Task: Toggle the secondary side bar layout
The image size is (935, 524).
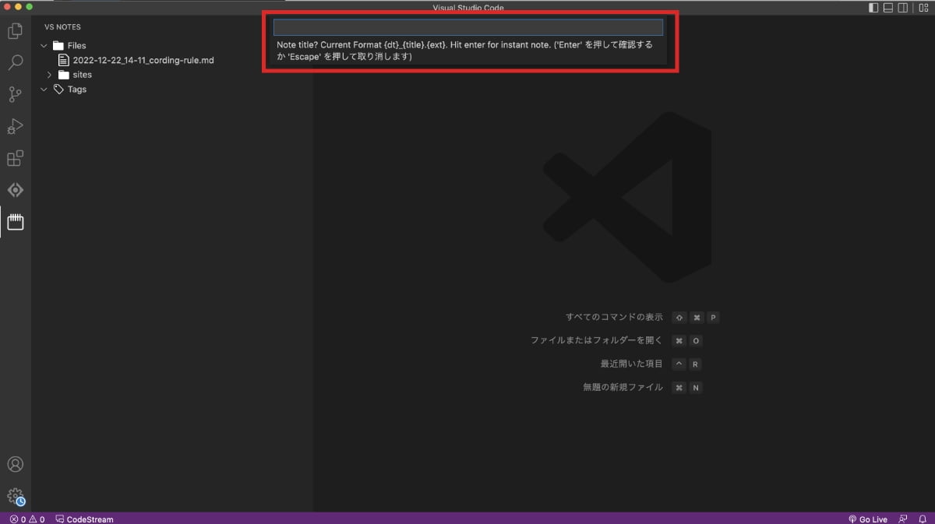Action: click(x=903, y=8)
